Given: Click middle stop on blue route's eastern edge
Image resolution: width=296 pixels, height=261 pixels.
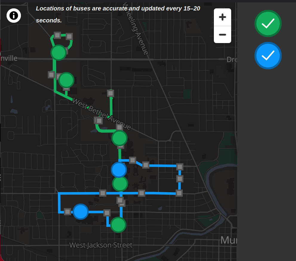Looking at the screenshot, I should 180,179.
